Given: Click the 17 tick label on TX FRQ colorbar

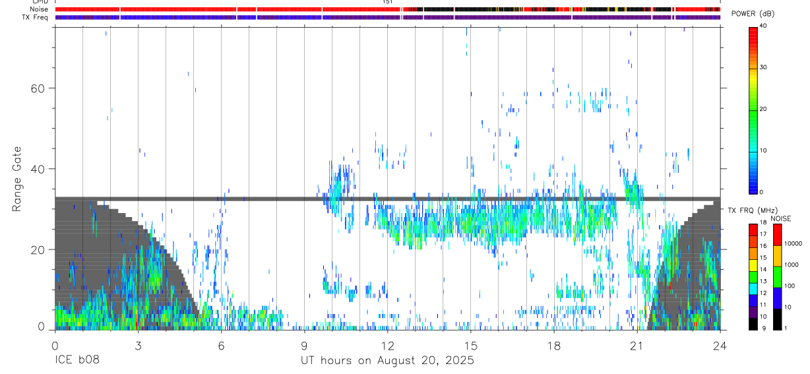Looking at the screenshot, I should point(764,234).
